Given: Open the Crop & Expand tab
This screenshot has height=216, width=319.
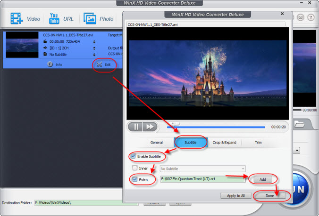Looking at the screenshot, I should pyautogui.click(x=225, y=143).
